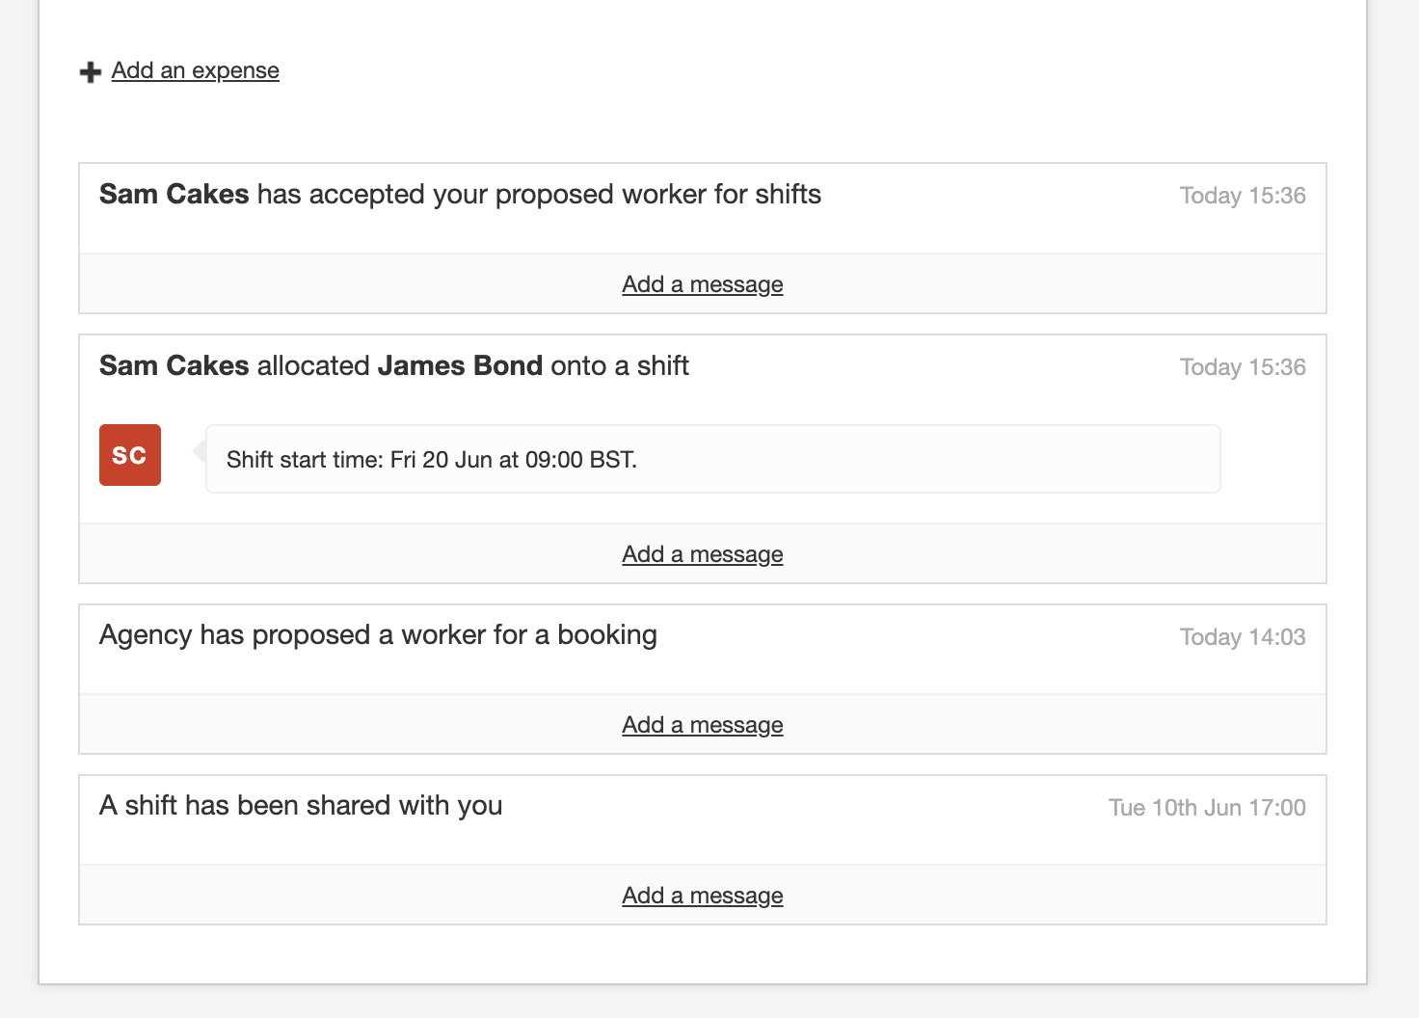Click 'onto a shift' text in allocation entry

[x=620, y=366]
